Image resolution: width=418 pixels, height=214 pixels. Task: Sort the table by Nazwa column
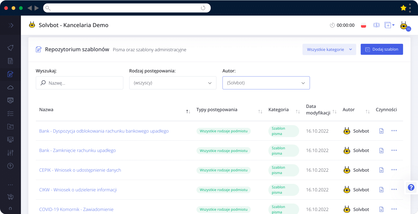click(x=188, y=111)
